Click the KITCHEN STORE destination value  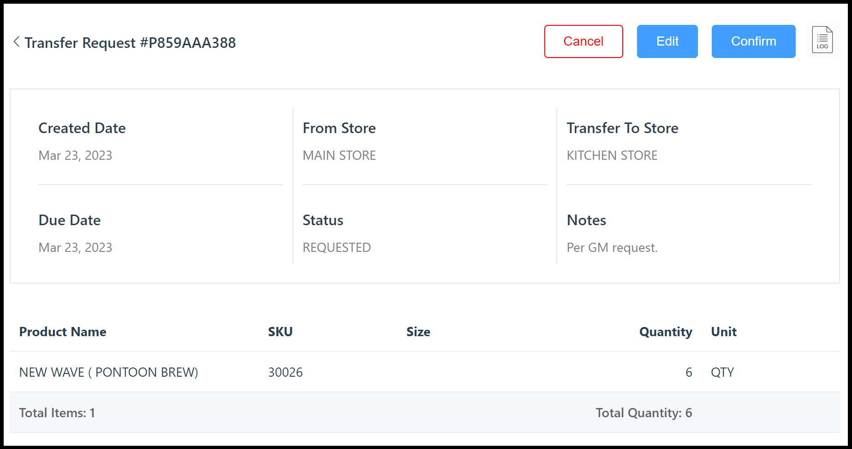click(x=612, y=156)
